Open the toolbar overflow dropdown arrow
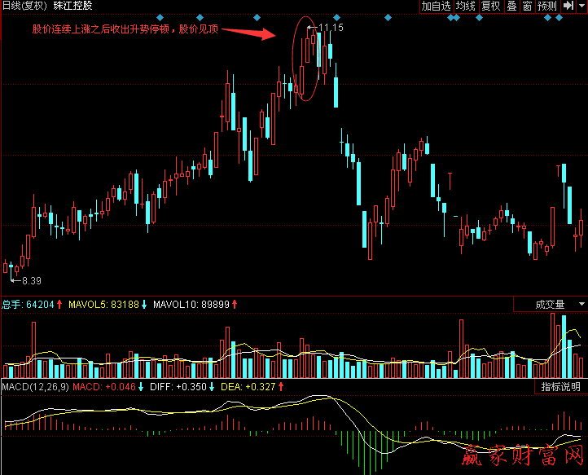This screenshot has height=475, width=588. (x=581, y=6)
